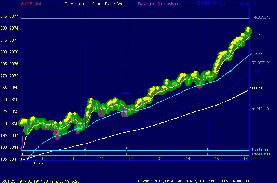Click the cyan tide spike between 10 and 11
This screenshot has width=277, height=183.
click(85, 148)
